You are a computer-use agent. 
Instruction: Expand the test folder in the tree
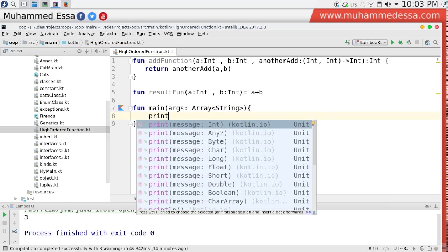click(x=15, y=199)
